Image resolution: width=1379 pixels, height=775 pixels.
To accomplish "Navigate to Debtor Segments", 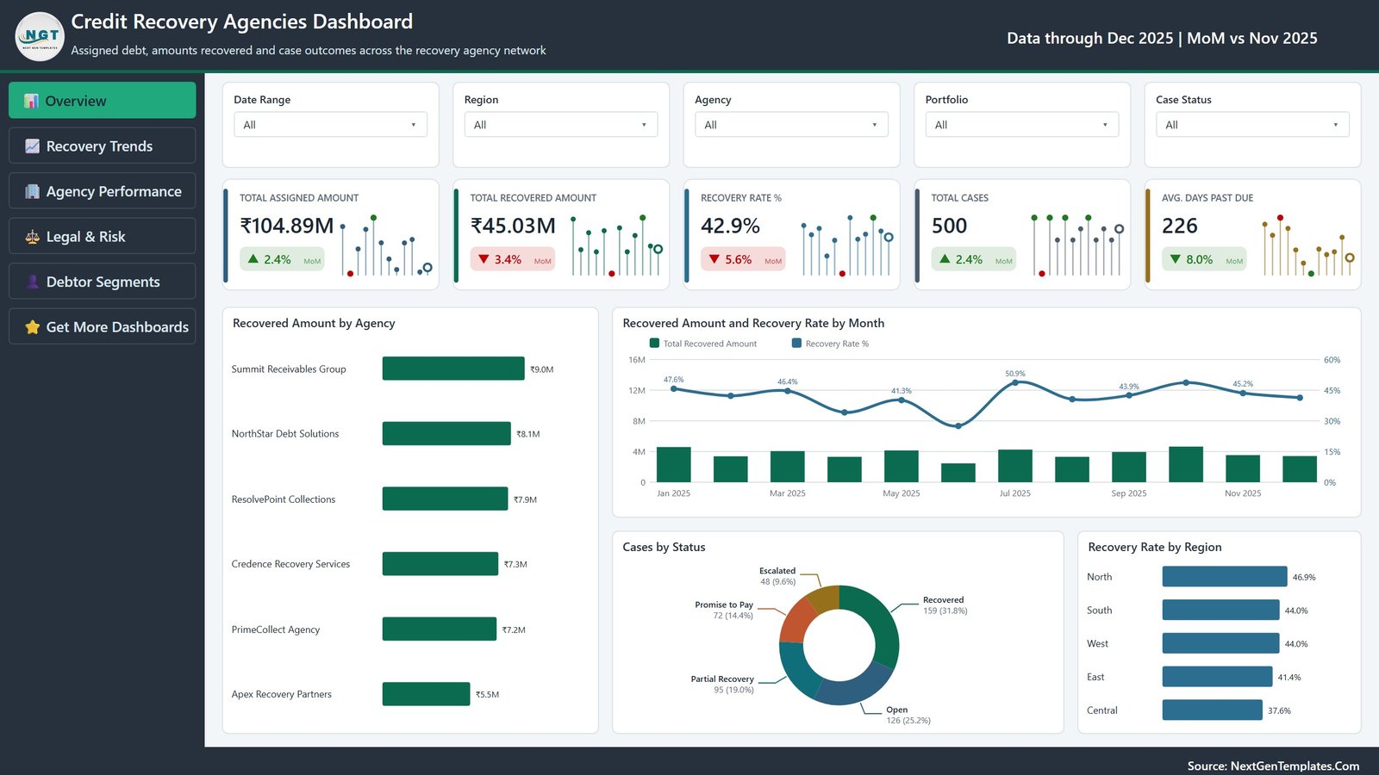I will point(103,281).
